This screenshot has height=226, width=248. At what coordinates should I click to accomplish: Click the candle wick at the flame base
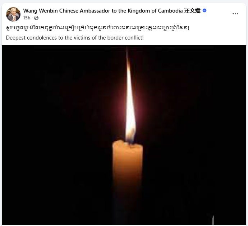pyautogui.click(x=130, y=142)
